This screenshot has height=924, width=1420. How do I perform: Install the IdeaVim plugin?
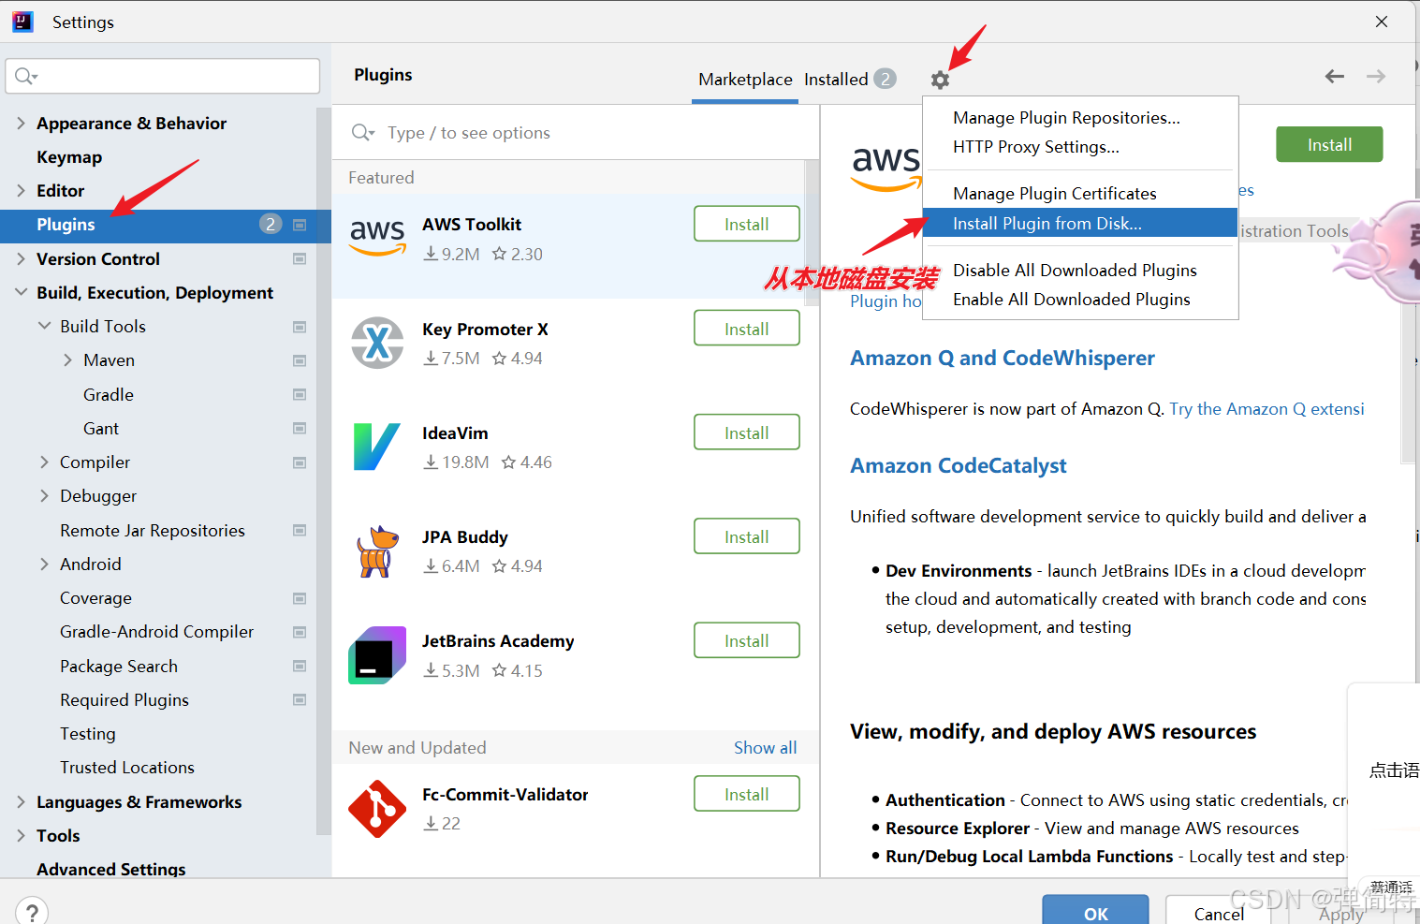point(746,433)
